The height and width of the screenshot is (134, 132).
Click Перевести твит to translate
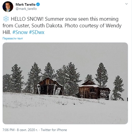(13, 38)
